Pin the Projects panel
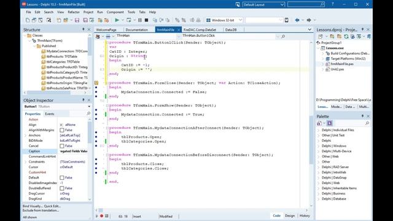393x221 pixels. [362, 29]
